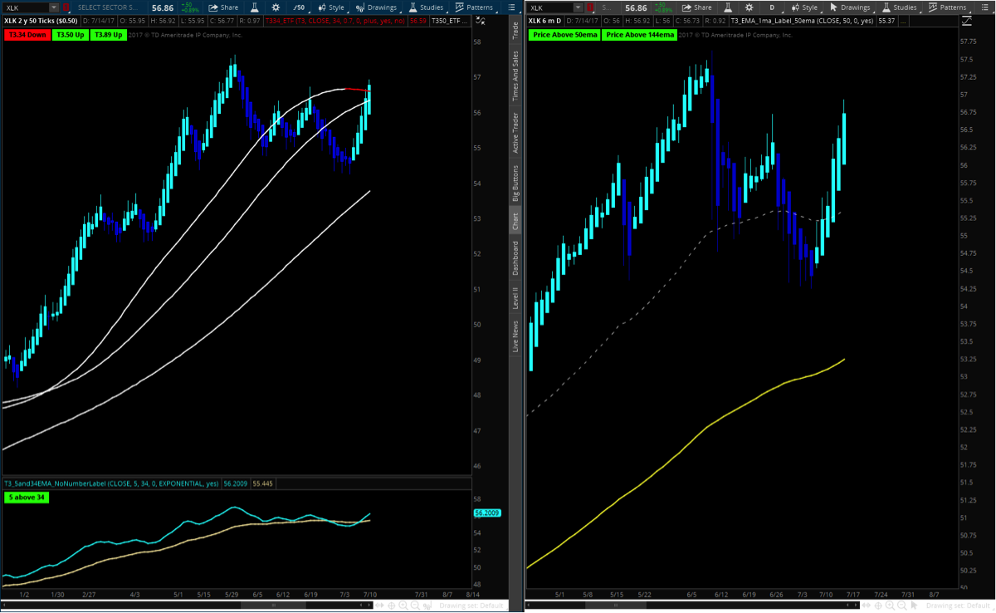
Task: Click pointer cursor icon under left chart
Action: [x=427, y=606]
